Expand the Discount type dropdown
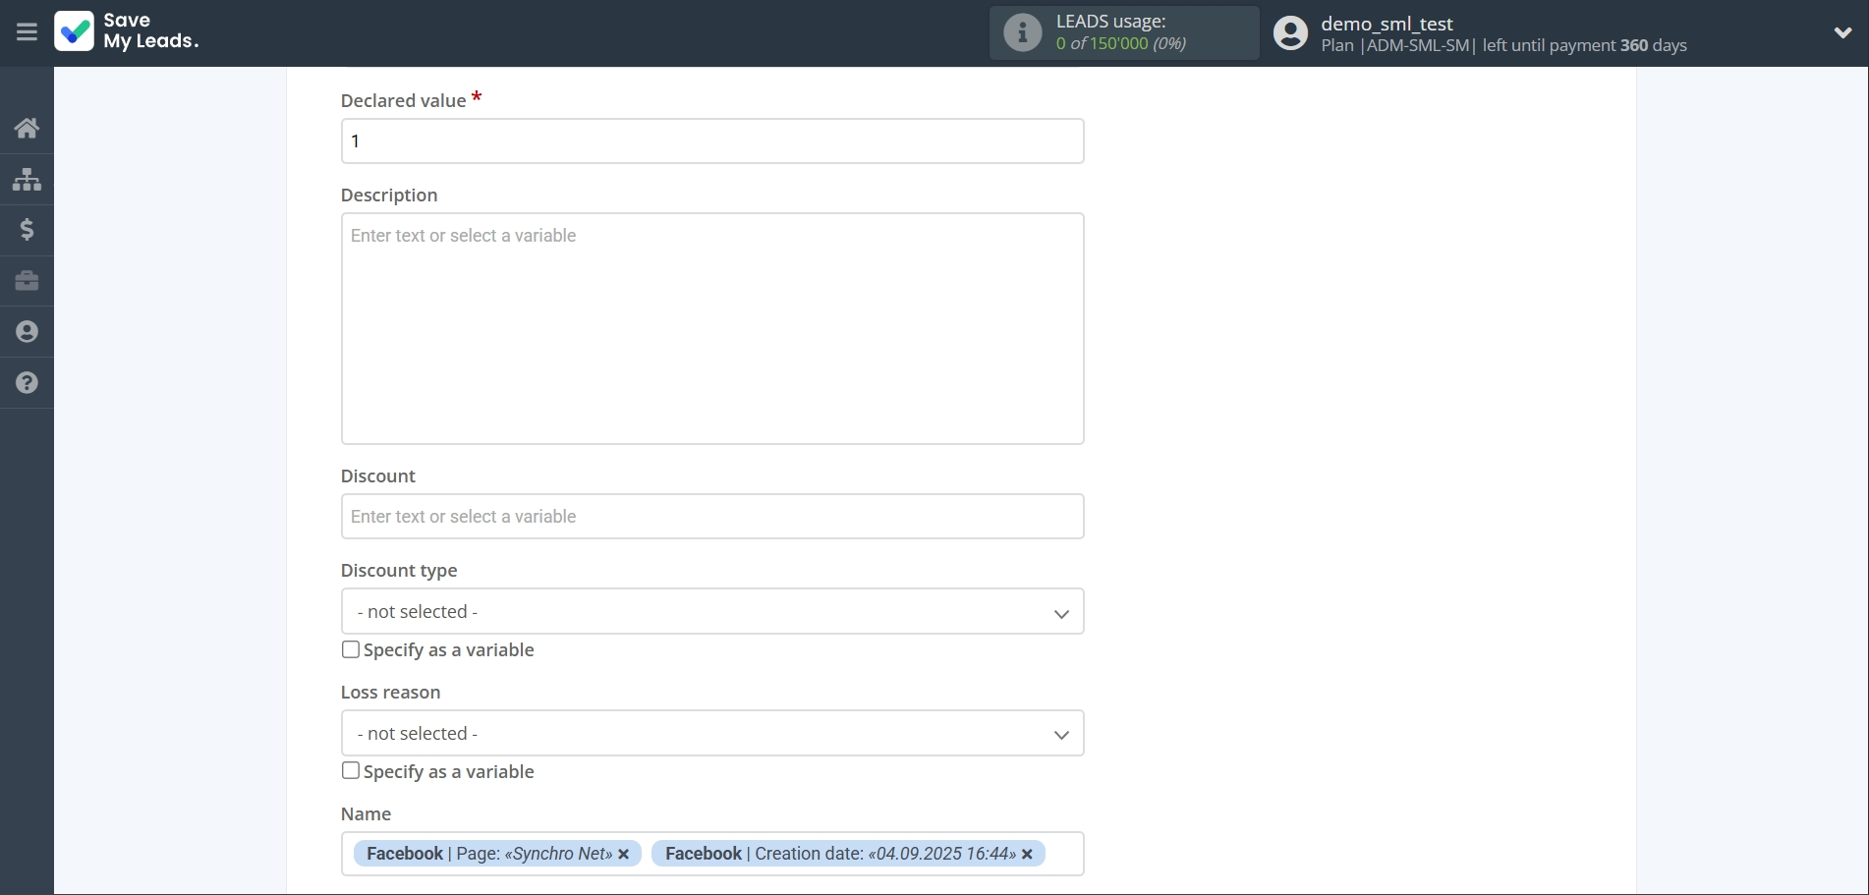This screenshot has height=895, width=1869. [x=711, y=612]
